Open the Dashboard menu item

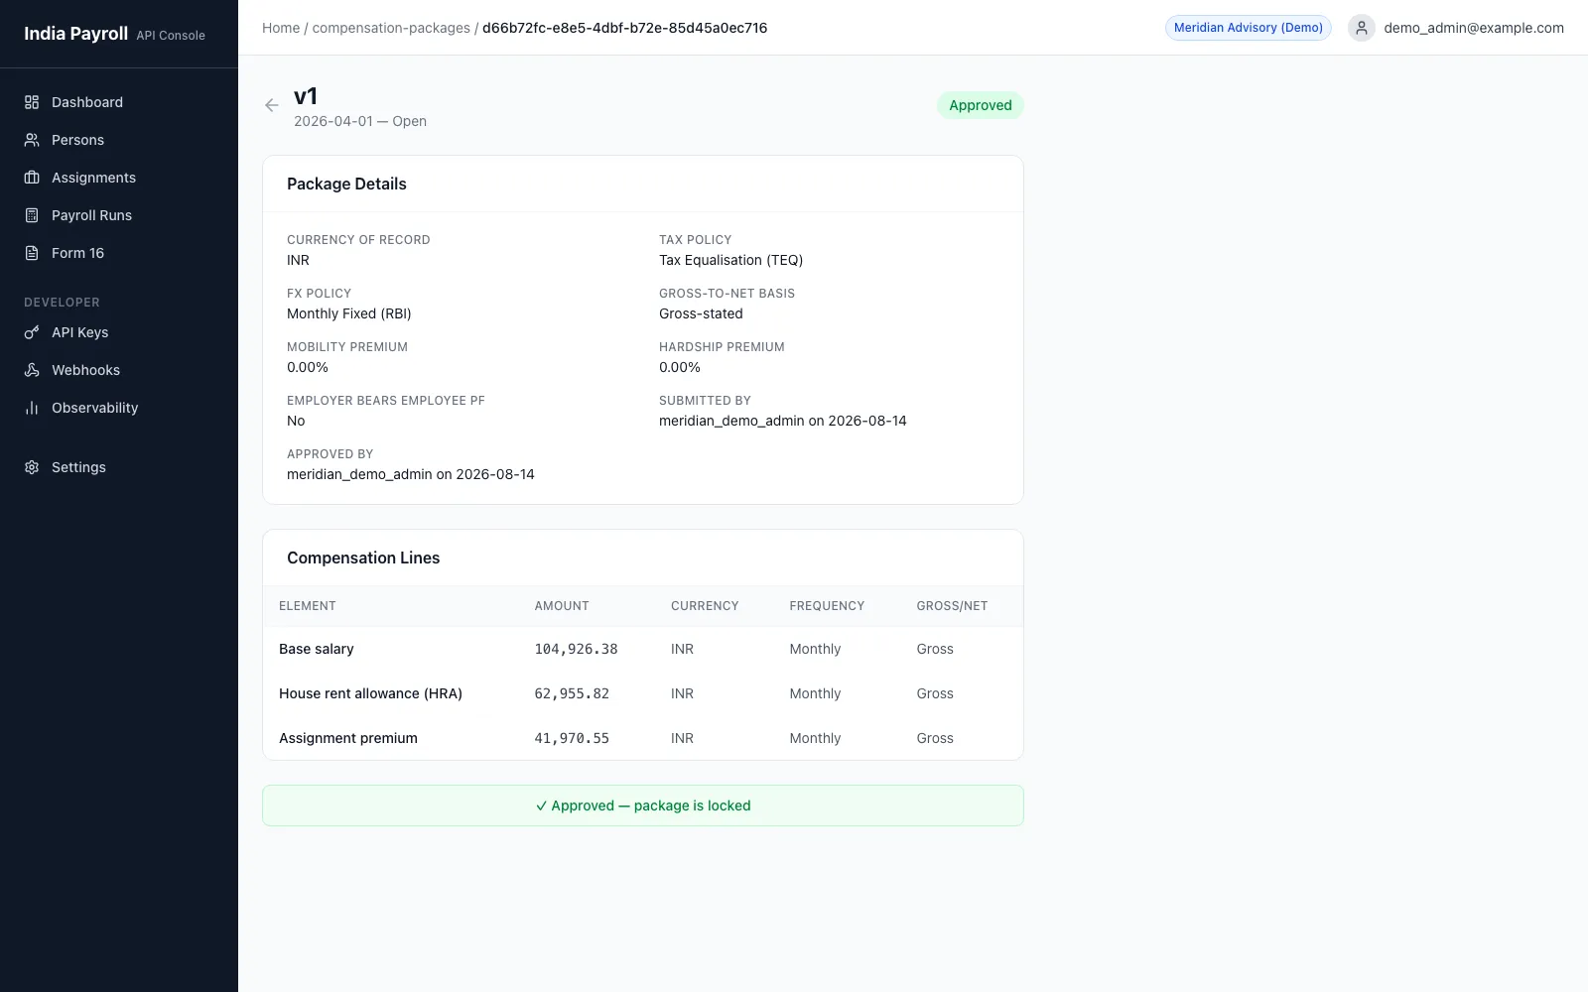[119, 102]
